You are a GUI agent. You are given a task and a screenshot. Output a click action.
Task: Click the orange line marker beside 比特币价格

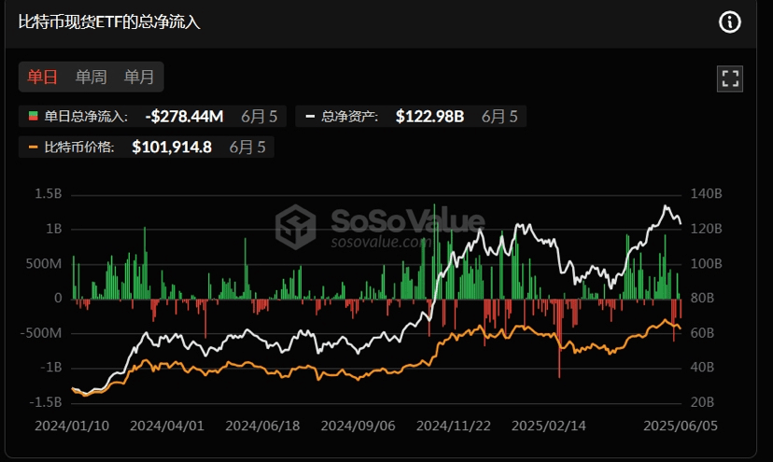point(33,147)
